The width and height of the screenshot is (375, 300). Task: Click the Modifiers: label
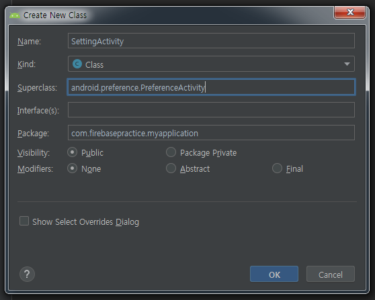coord(35,169)
